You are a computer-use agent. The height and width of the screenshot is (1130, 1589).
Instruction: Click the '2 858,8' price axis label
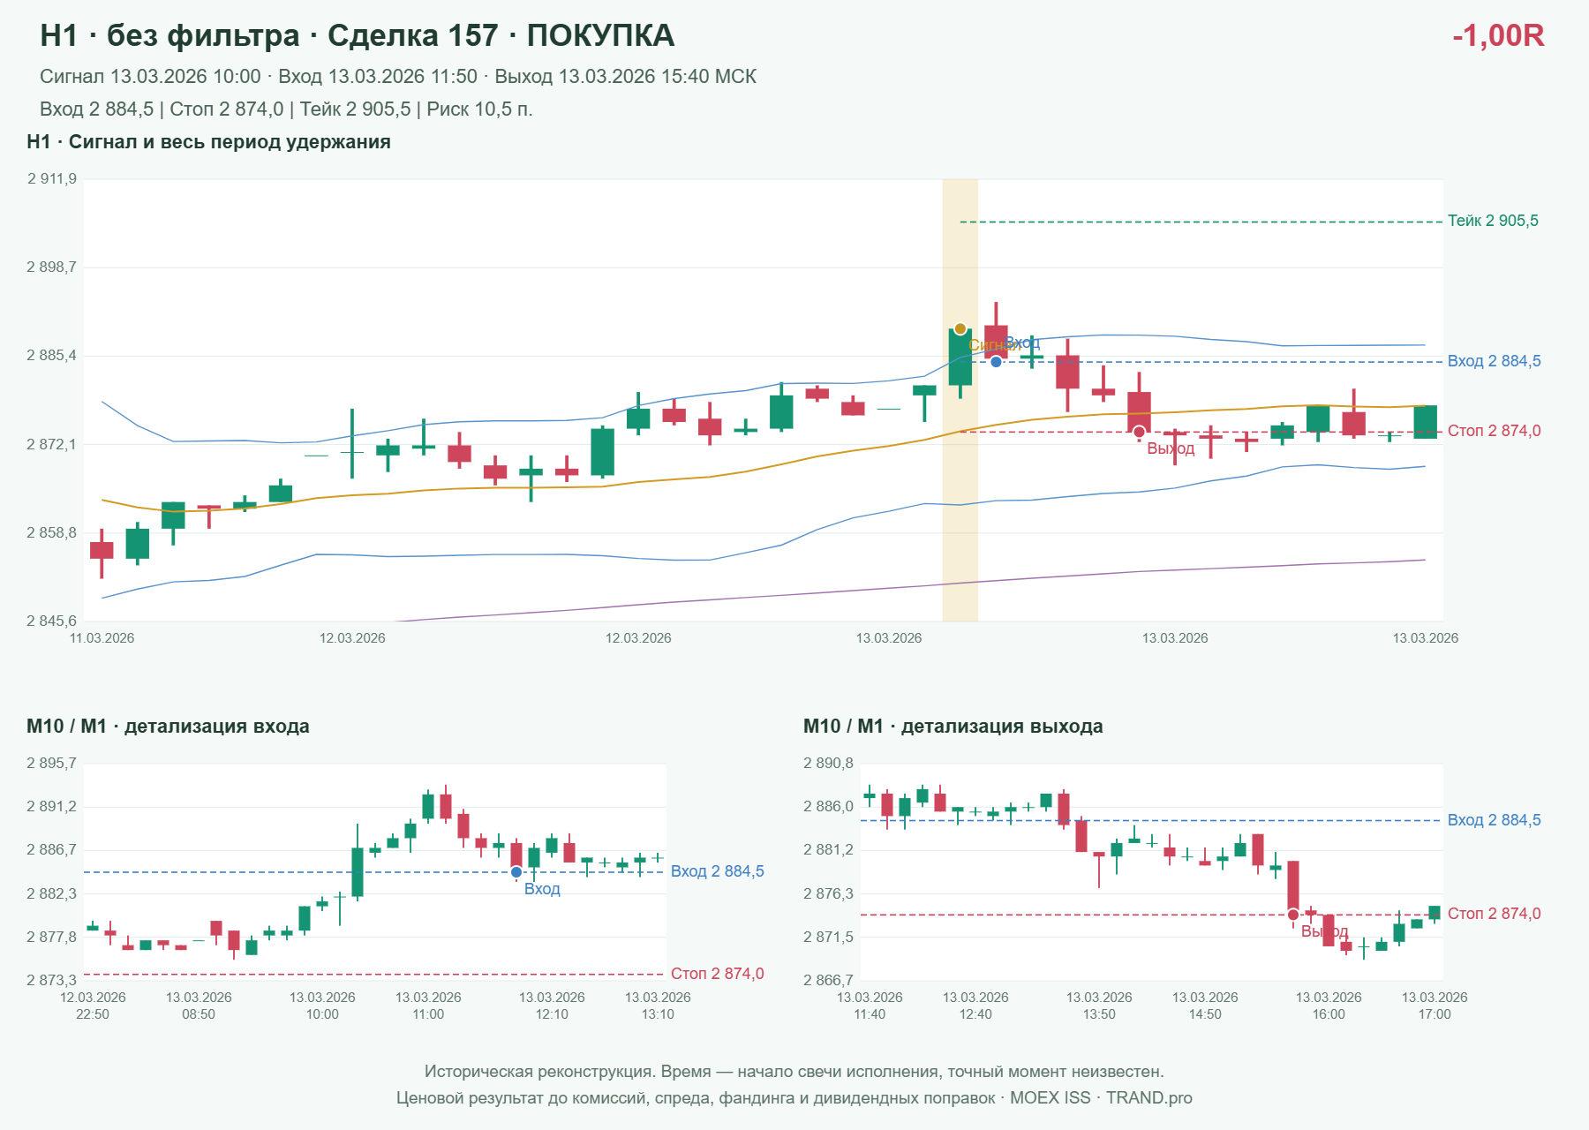[52, 533]
